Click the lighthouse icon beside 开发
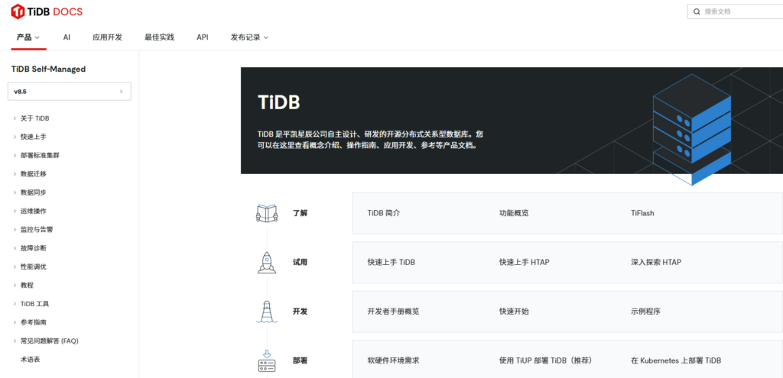 (x=267, y=312)
